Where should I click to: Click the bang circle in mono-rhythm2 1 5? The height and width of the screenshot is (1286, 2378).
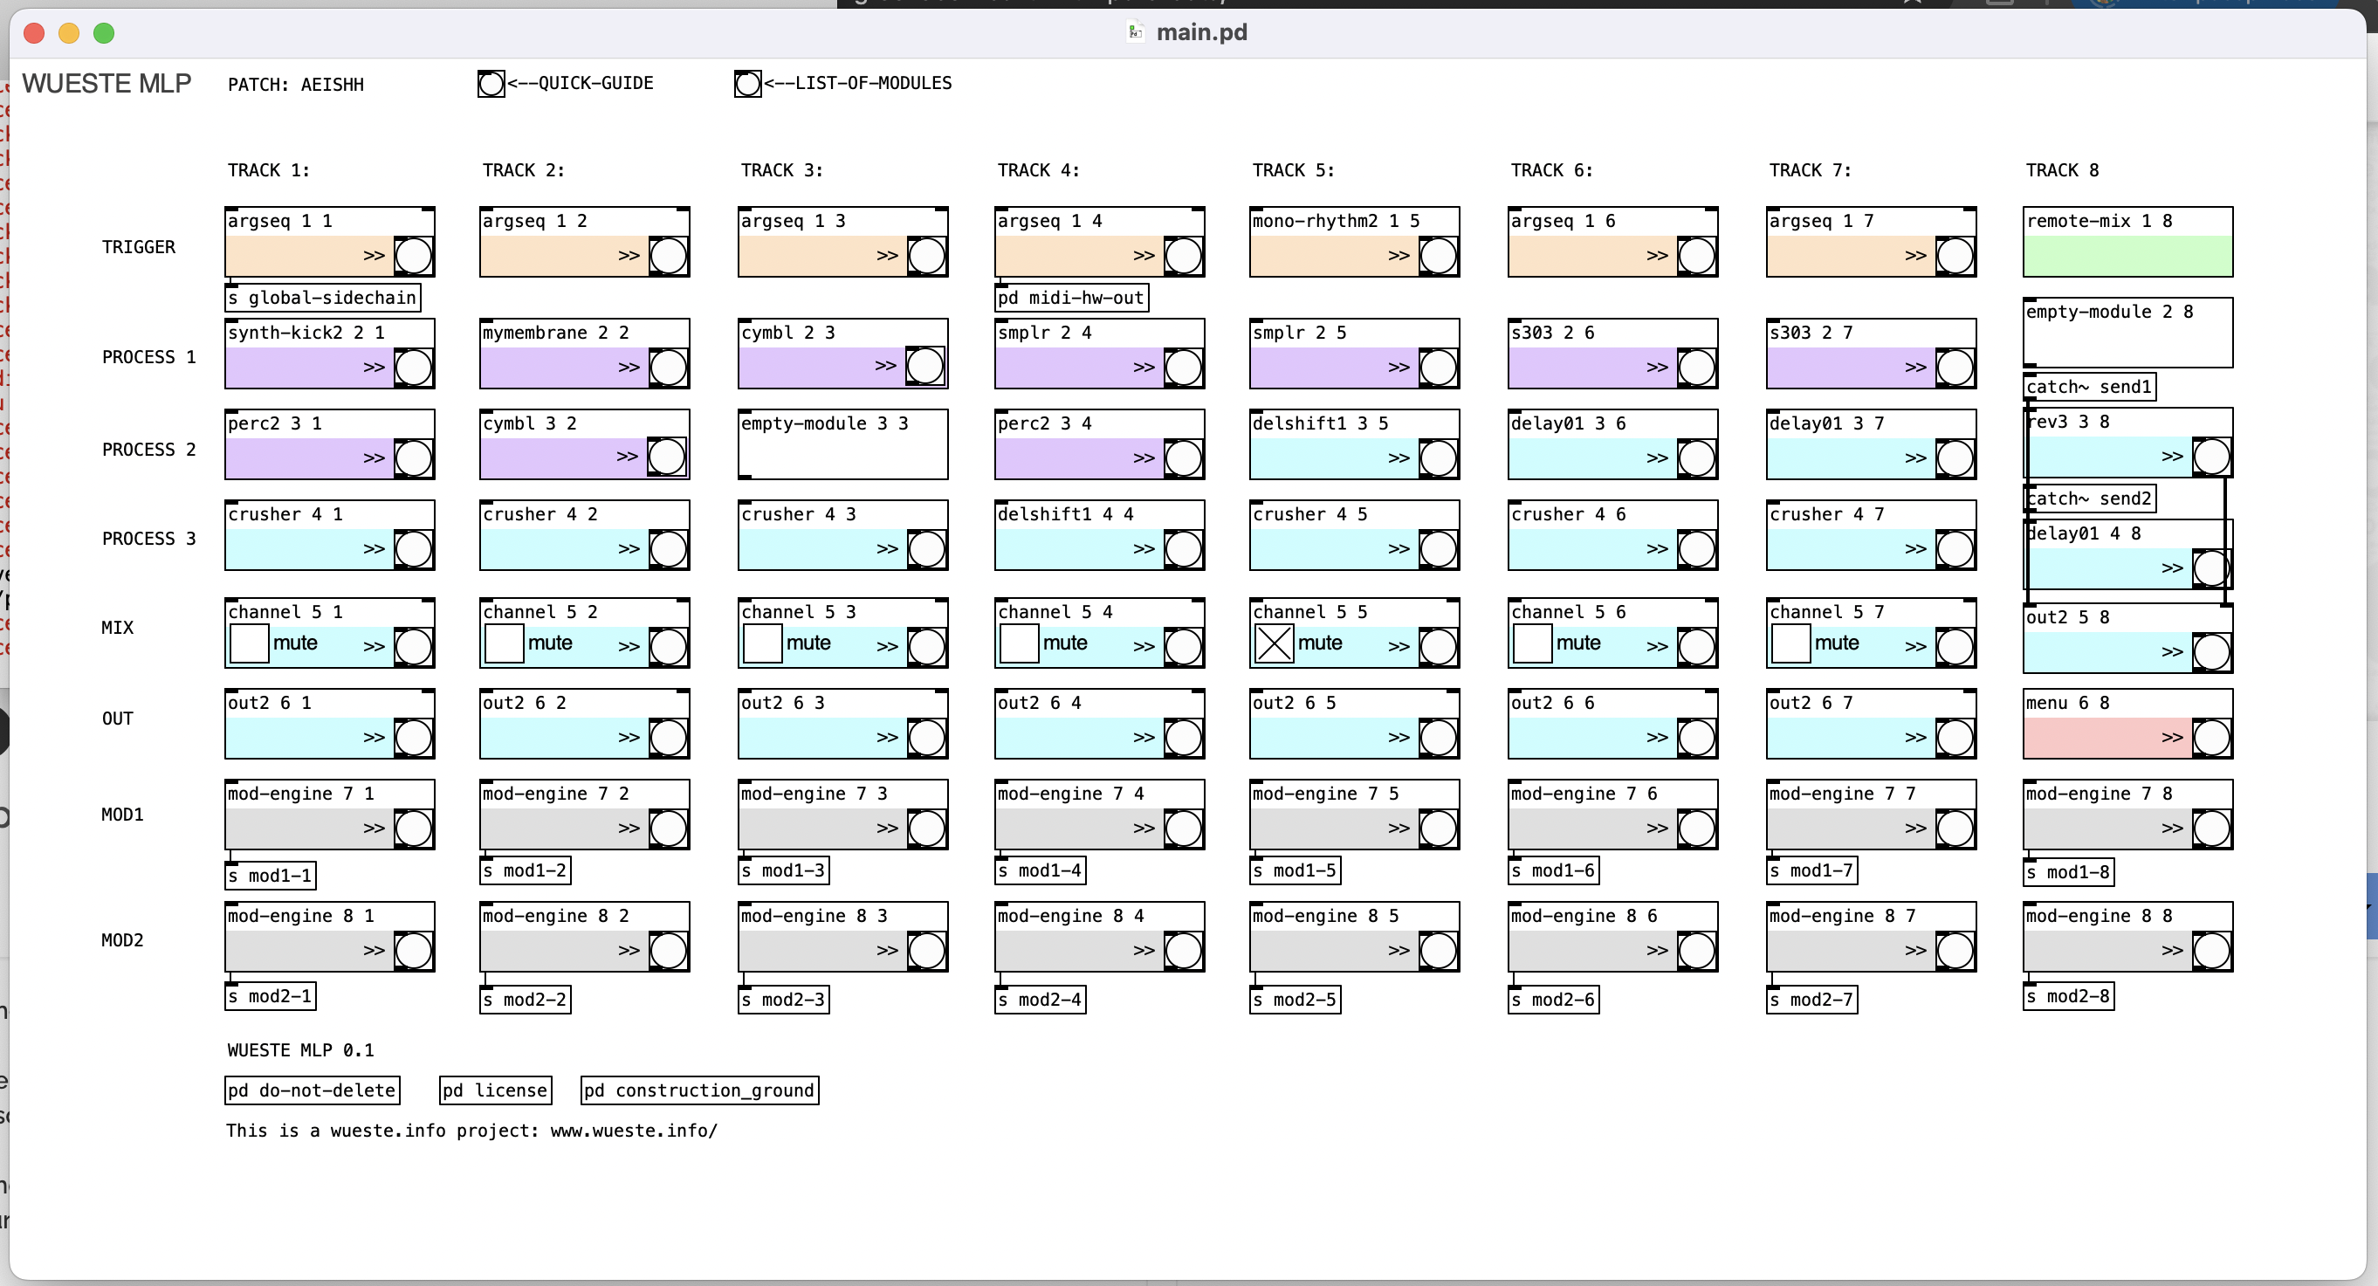pyautogui.click(x=1439, y=256)
